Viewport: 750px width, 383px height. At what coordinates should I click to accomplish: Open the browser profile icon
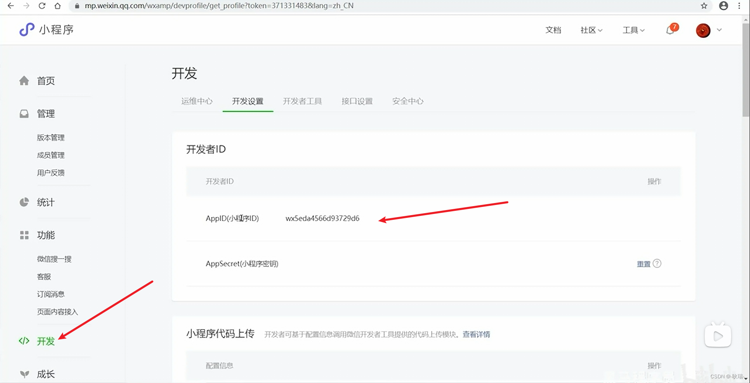point(723,6)
